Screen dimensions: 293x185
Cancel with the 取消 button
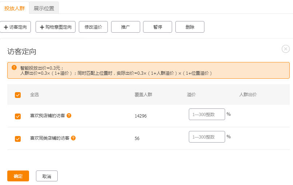coord(47,176)
